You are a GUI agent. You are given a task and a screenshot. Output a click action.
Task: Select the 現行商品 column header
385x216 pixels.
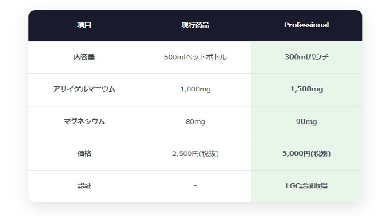click(x=195, y=25)
